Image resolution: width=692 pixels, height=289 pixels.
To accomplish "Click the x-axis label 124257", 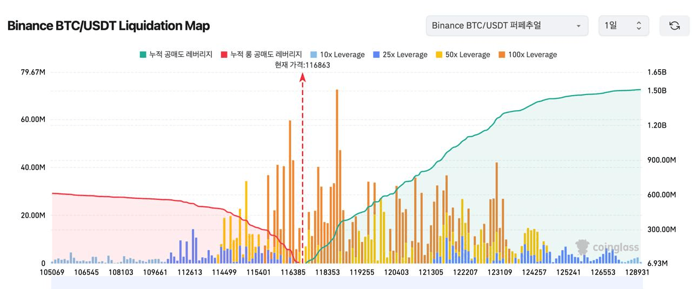I will (534, 272).
